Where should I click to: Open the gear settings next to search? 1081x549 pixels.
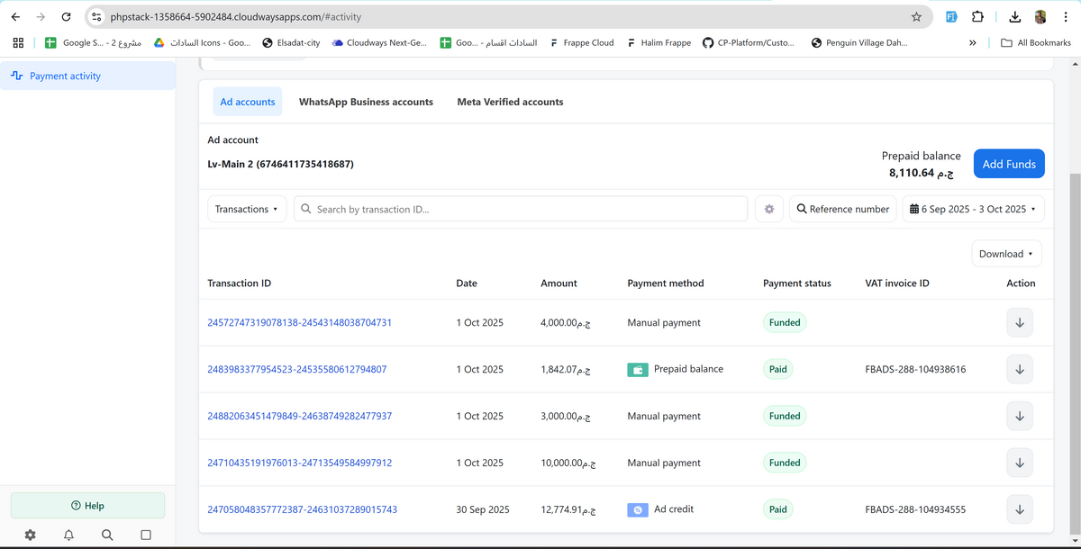point(769,209)
